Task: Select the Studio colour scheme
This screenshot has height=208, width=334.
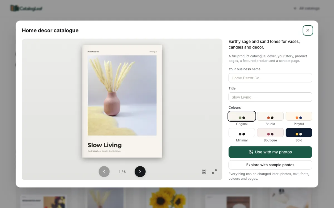Action: coord(270,116)
